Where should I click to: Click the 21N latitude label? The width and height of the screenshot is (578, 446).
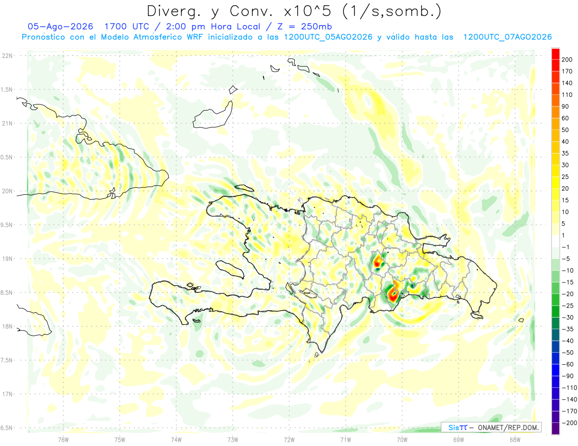pos(7,123)
